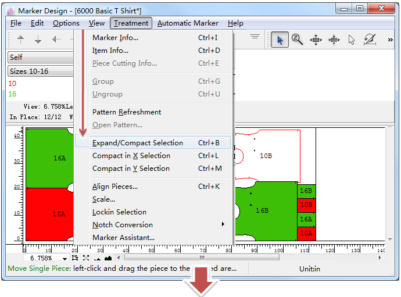
Task: Select Align Pieces from Treatment menu
Action: pyautogui.click(x=115, y=187)
